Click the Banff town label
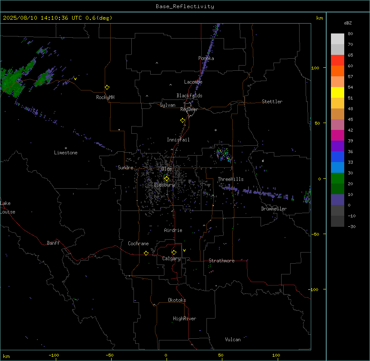The width and height of the screenshot is (370, 361). pyautogui.click(x=53, y=243)
